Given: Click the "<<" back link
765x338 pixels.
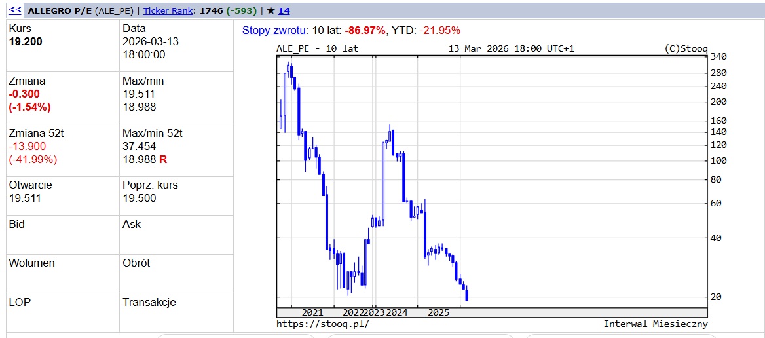Looking at the screenshot, I should click(15, 10).
